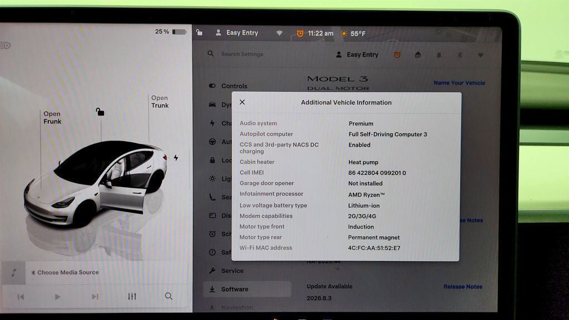Tap the Autopilot steering wheel icon
The image size is (569, 320).
212,142
